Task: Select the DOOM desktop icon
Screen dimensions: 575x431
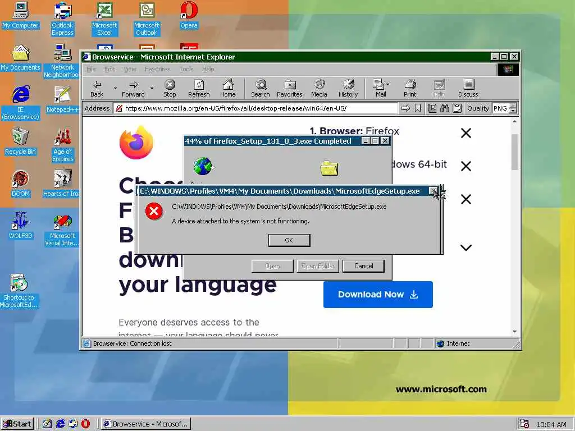Action: [21, 184]
